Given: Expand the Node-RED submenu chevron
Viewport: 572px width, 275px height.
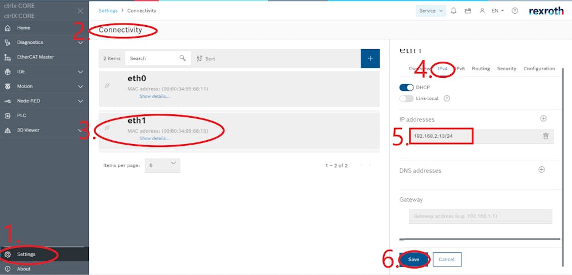Looking at the screenshot, I should tap(81, 101).
